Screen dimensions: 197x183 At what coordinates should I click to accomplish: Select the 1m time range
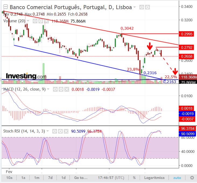click(37, 178)
